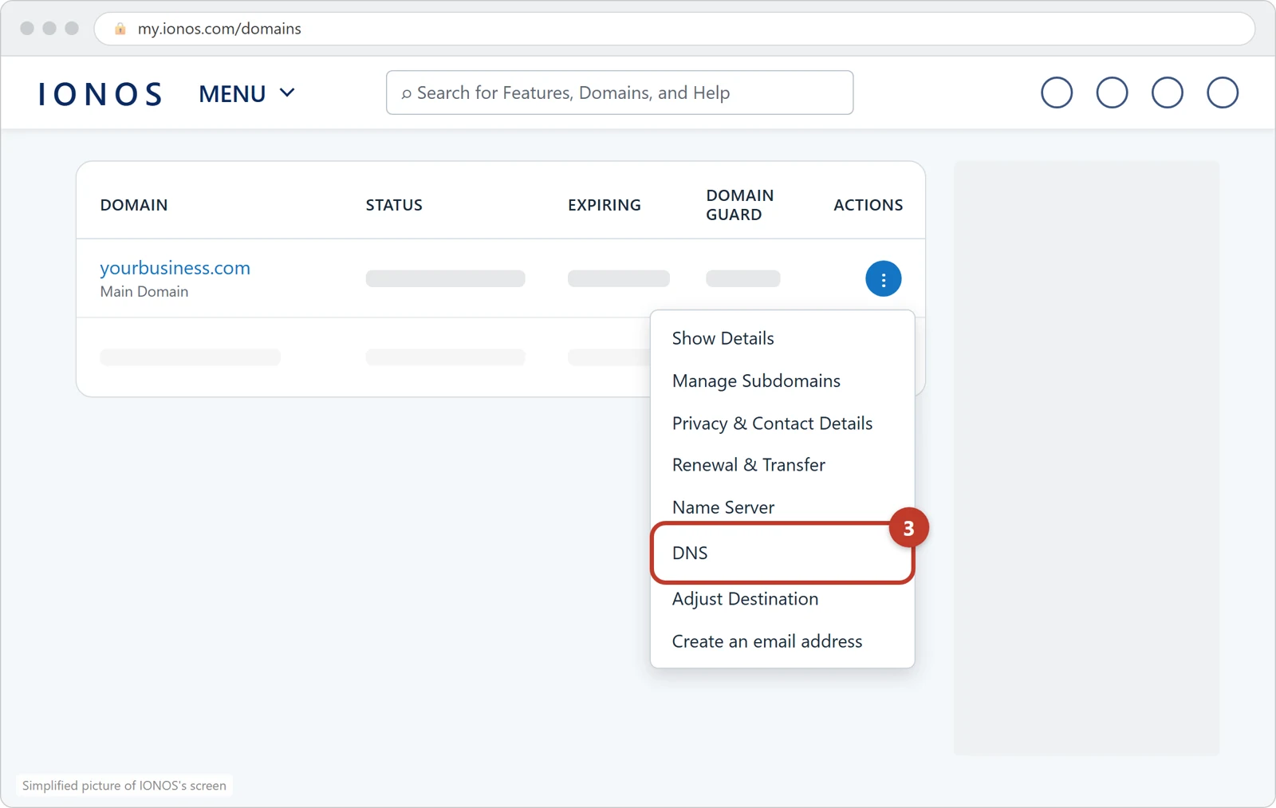Click the DOMAIN column header
The width and height of the screenshot is (1276, 808).
(x=134, y=205)
